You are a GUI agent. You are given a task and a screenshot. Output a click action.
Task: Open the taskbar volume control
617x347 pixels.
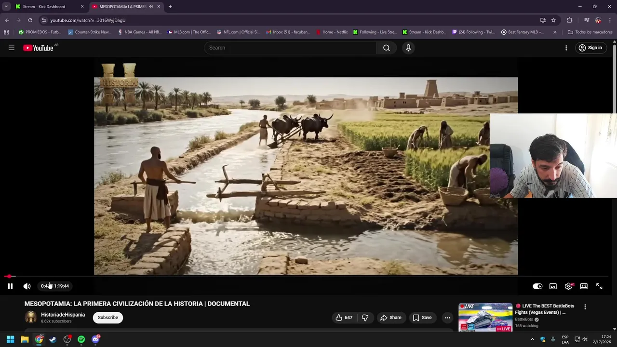[585, 339]
